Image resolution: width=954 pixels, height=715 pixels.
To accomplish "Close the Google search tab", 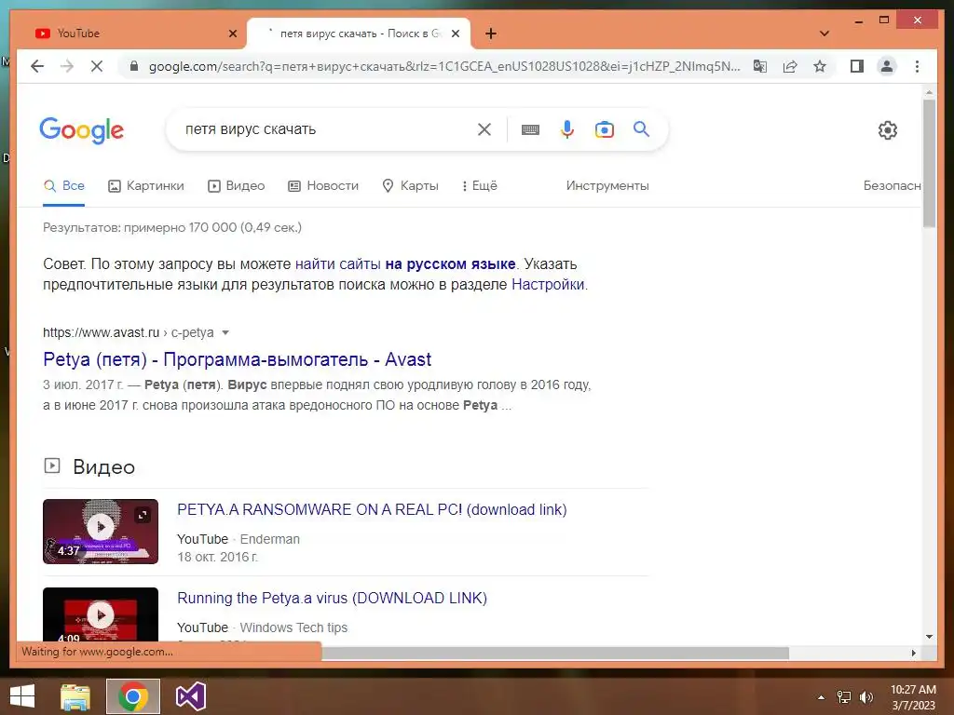I will click(x=456, y=34).
